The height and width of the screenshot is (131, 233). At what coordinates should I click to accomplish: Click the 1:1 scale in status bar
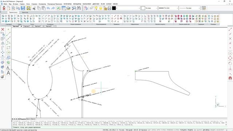coord(195,130)
